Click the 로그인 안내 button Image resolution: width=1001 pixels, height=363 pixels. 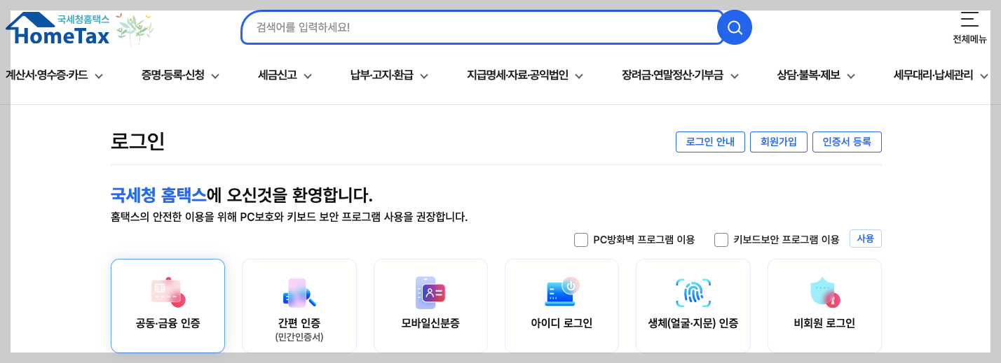[x=710, y=142]
